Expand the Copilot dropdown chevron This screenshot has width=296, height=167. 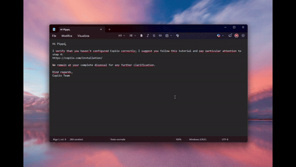tap(223, 36)
